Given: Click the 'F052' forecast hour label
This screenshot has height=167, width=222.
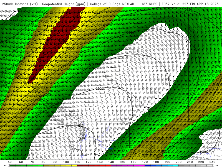Looking at the screenshot, I should [166, 4].
